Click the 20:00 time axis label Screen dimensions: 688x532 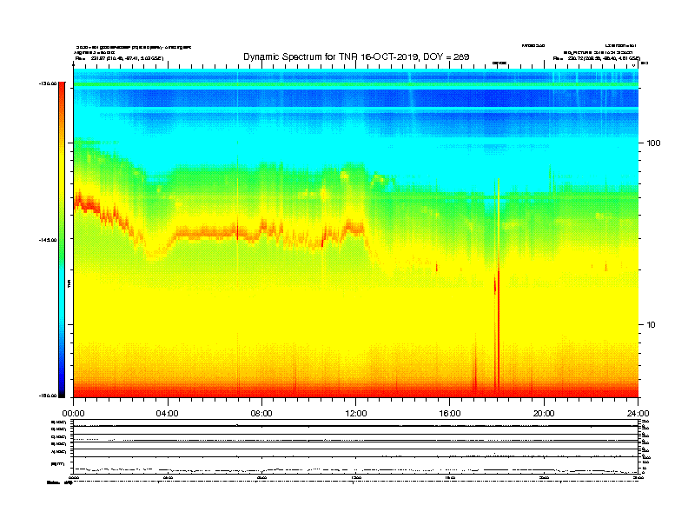(544, 414)
